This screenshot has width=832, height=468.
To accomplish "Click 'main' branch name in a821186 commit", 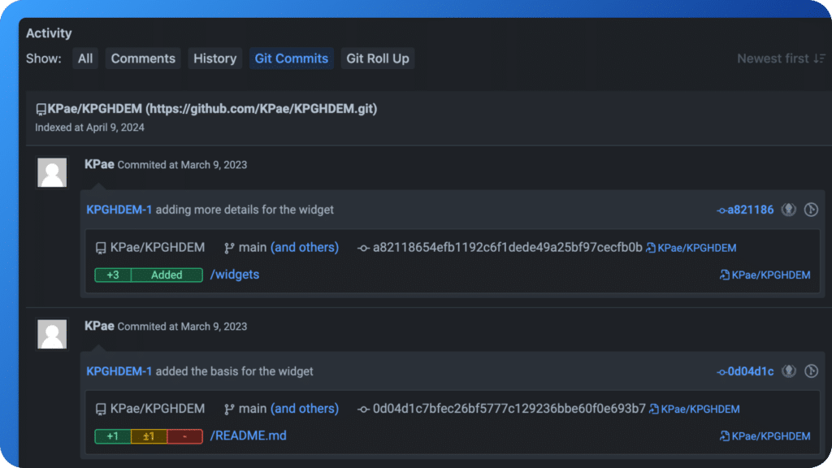I will click(253, 247).
